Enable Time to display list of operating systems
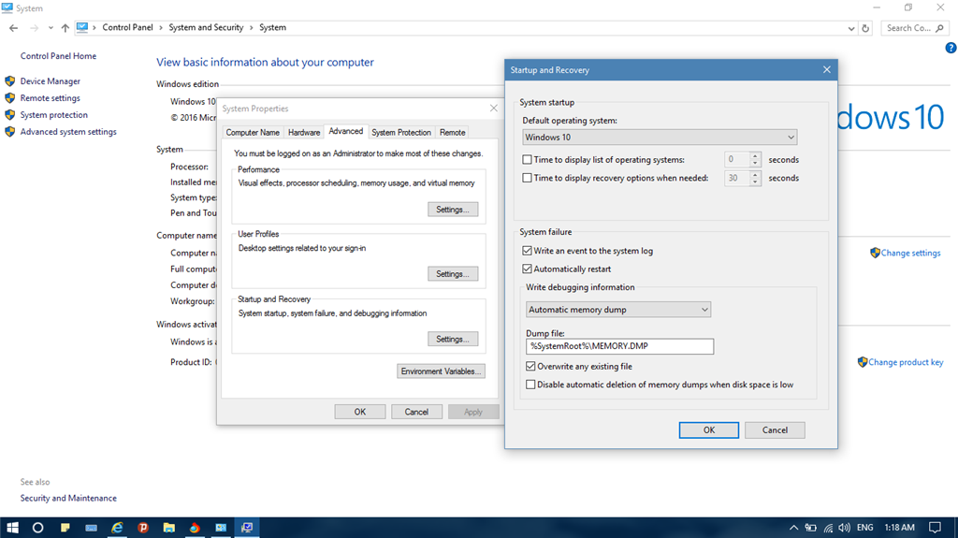The image size is (958, 538). 528,160
